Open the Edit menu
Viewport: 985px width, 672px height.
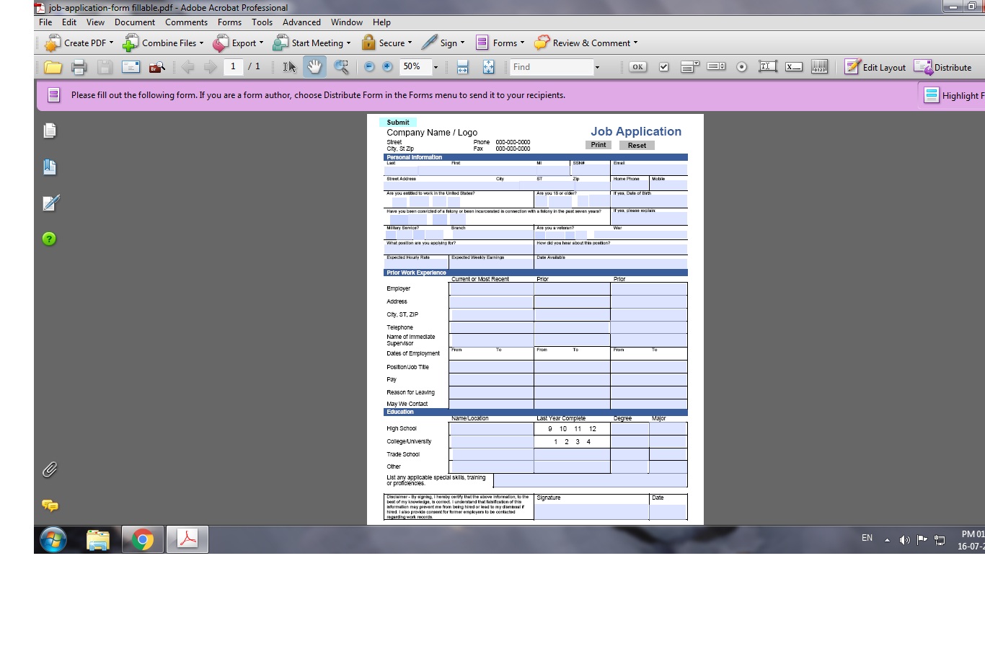tap(69, 22)
